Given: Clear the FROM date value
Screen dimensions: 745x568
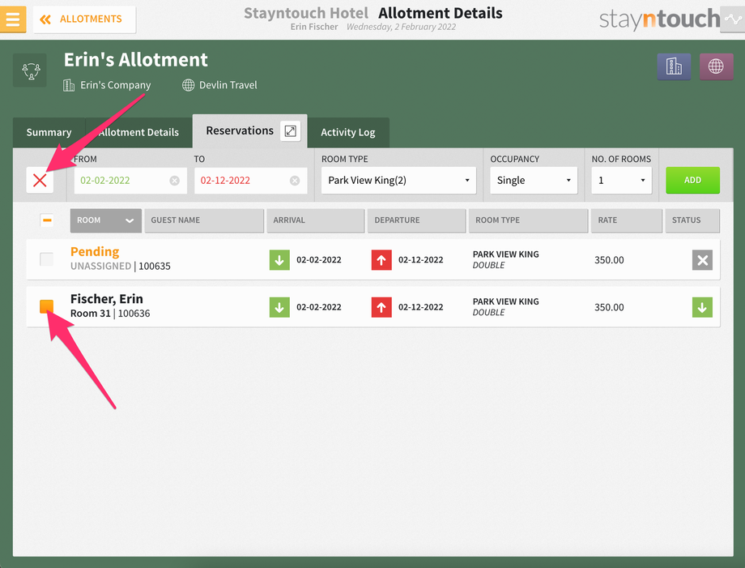Looking at the screenshot, I should click(175, 181).
